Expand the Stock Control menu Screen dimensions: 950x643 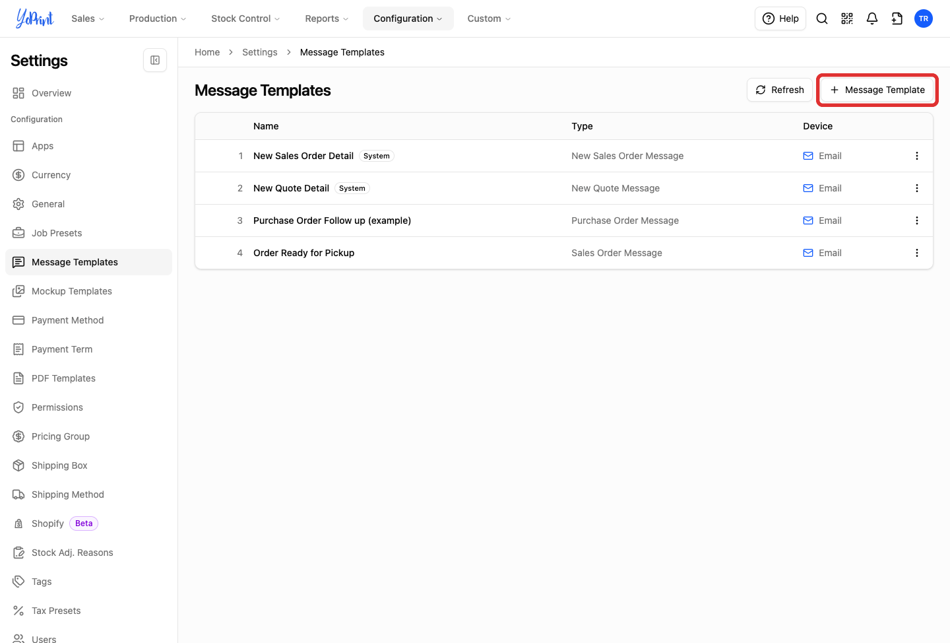245,18
